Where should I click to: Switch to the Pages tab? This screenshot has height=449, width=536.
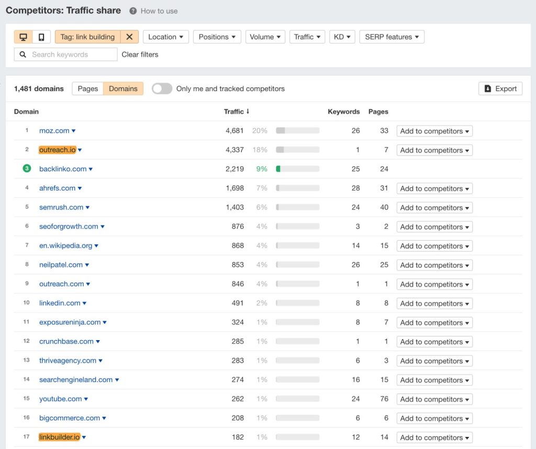pos(87,88)
